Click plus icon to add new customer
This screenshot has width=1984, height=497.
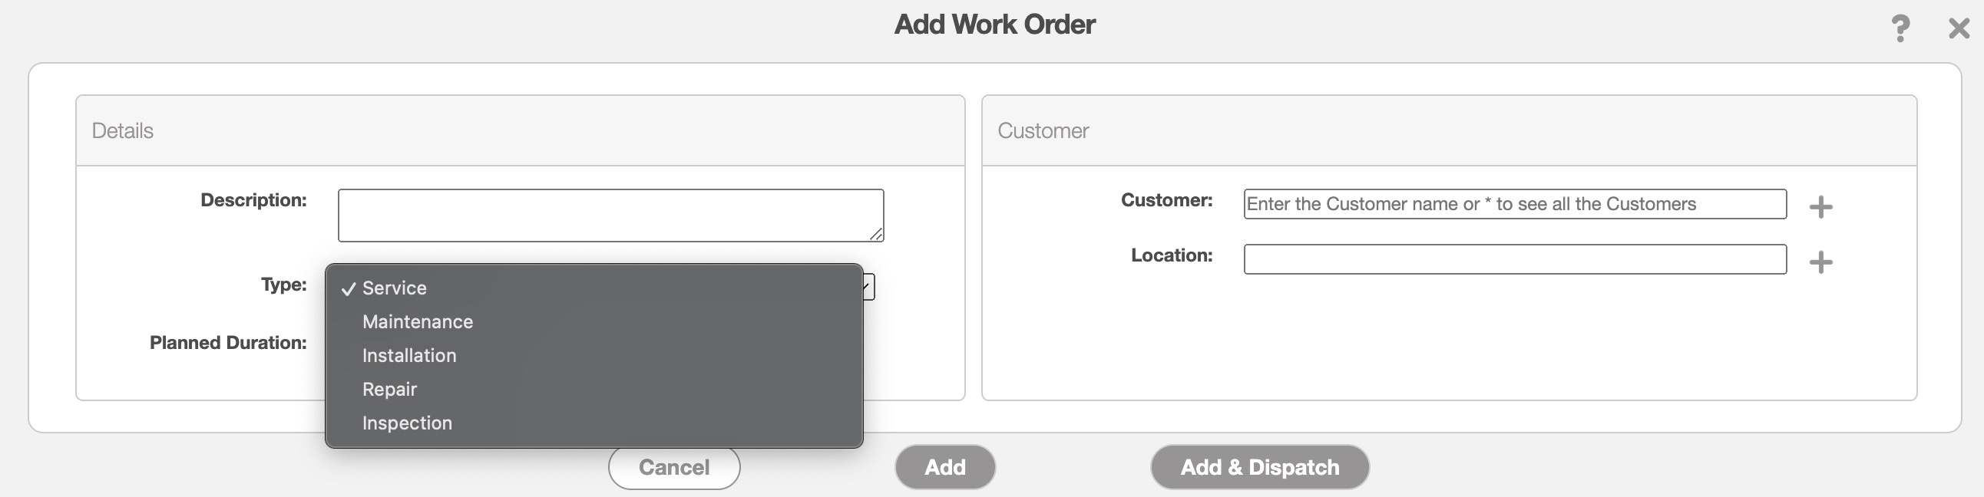(x=1820, y=206)
